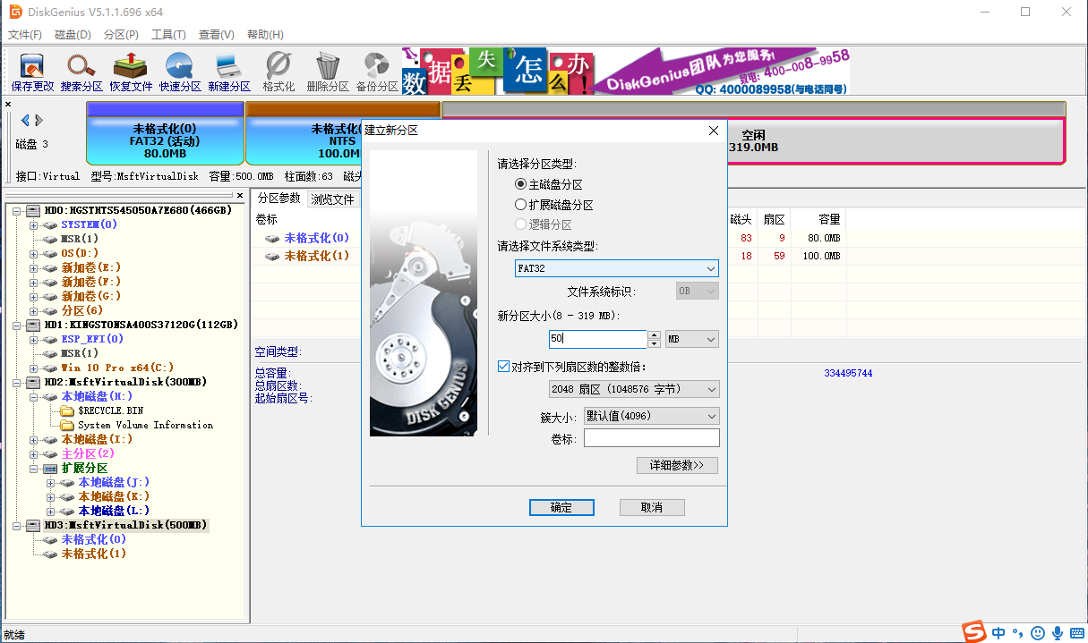This screenshot has height=643, width=1088.
Task: Select the 搜索分区 (Search Partition) tool
Action: click(81, 72)
